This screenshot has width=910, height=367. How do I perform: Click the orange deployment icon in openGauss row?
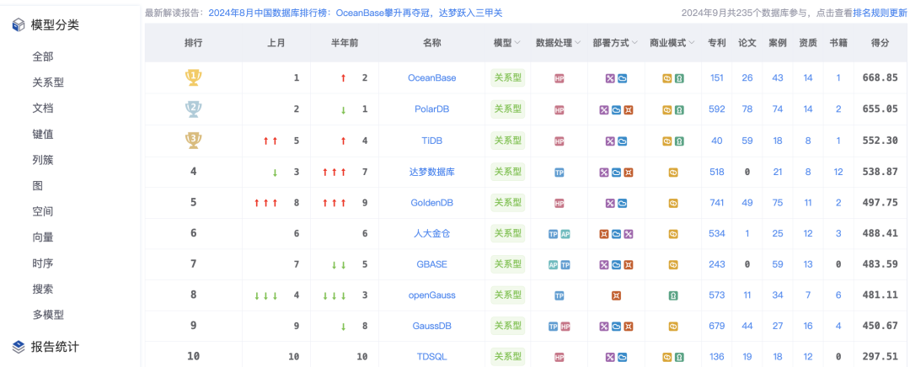(x=616, y=295)
